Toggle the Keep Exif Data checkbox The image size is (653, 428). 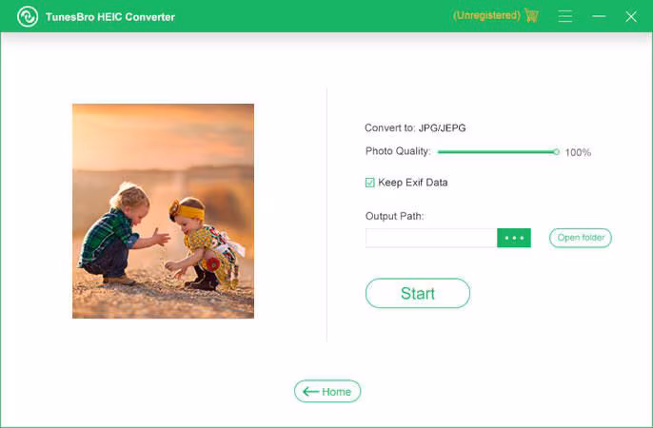coord(369,183)
